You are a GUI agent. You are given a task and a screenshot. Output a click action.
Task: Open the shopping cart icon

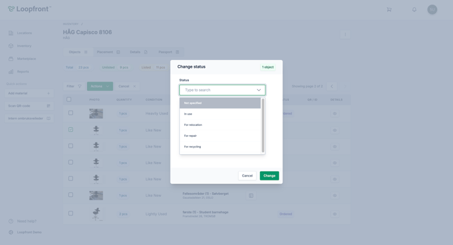click(x=389, y=9)
